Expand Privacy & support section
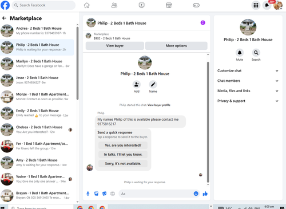 click(248, 101)
